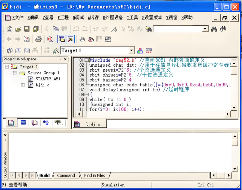Click the Save All icon
Screen dimensions: 242x190
point(36,29)
